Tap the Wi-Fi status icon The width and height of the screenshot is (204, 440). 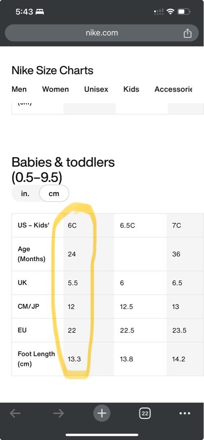pyautogui.click(x=170, y=12)
